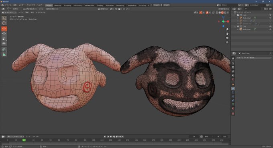Open the outliner filter dropdown
This screenshot has width=273, height=148.
click(x=266, y=9)
